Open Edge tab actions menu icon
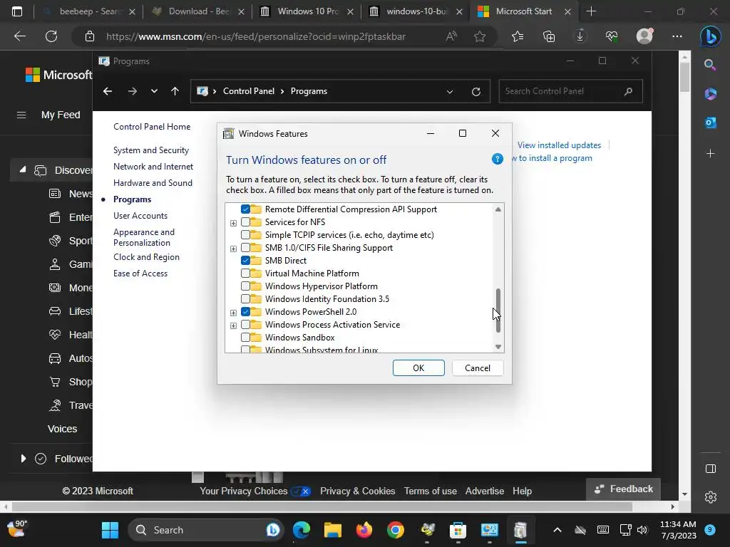Screen dimensions: 730x547 (17, 11)
